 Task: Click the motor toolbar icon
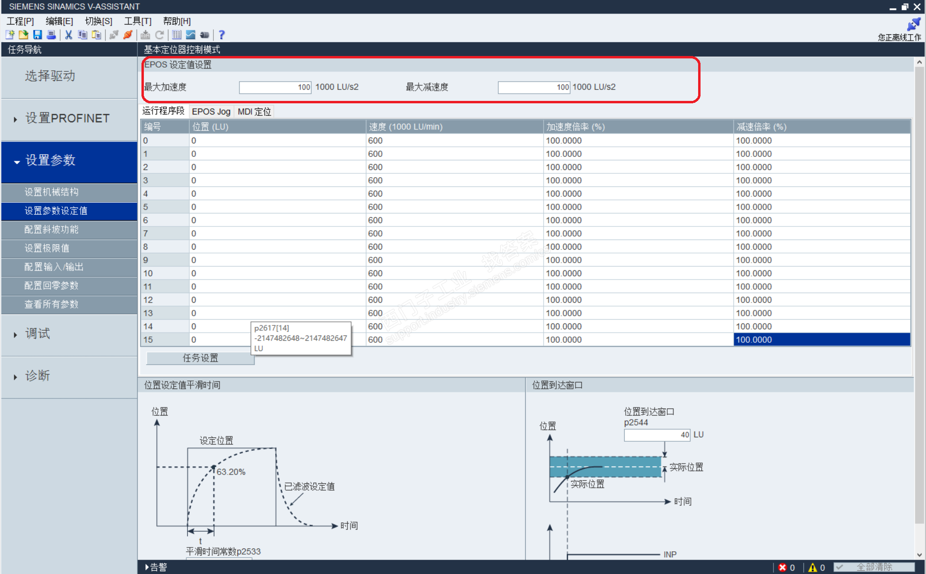pyautogui.click(x=205, y=35)
